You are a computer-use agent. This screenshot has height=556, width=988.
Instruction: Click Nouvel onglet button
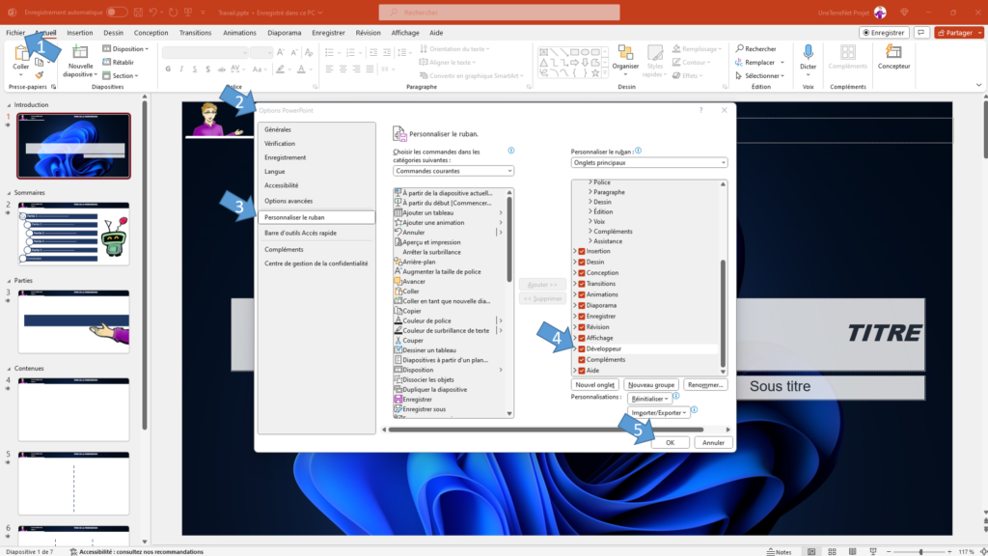tap(594, 384)
